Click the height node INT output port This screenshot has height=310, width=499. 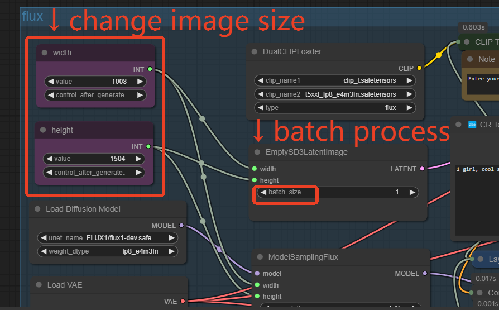tap(148, 146)
